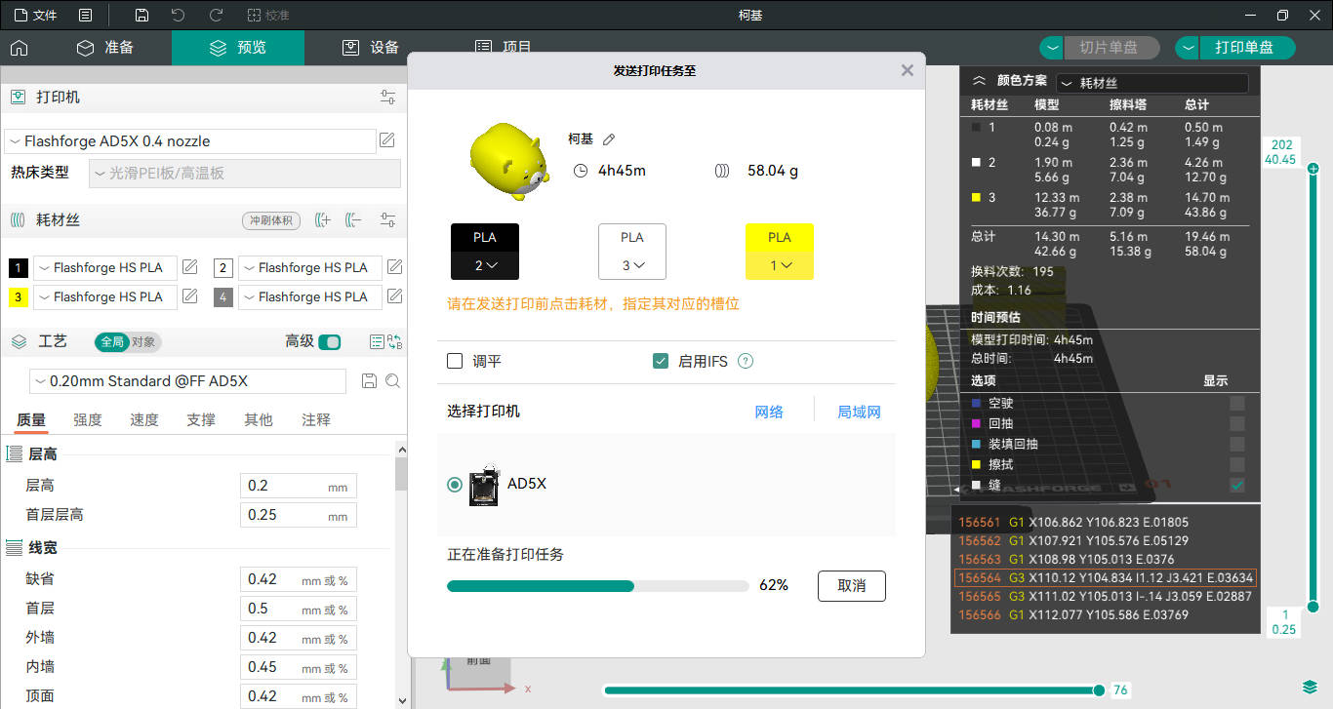1333x709 pixels.
Task: Open dropdown arrow beside 打印单盘
Action: click(x=1188, y=48)
